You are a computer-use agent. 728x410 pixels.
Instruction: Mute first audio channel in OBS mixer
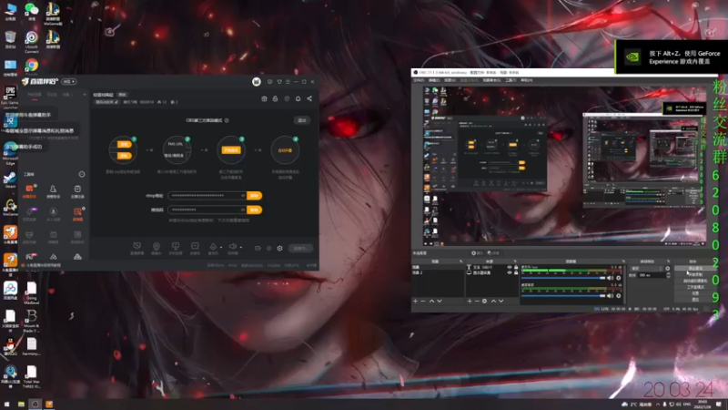(610, 278)
